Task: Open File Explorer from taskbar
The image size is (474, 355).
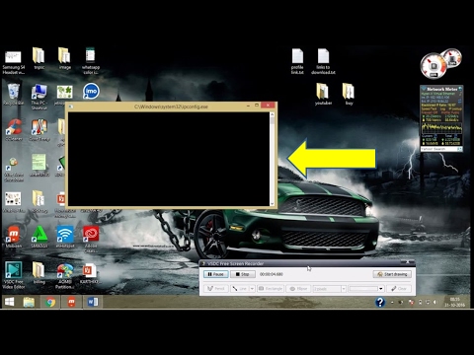Action: click(29, 302)
